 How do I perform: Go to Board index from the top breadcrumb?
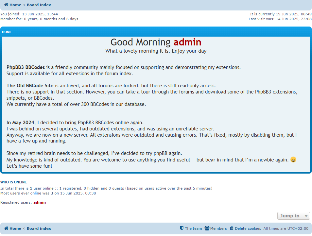click(39, 5)
